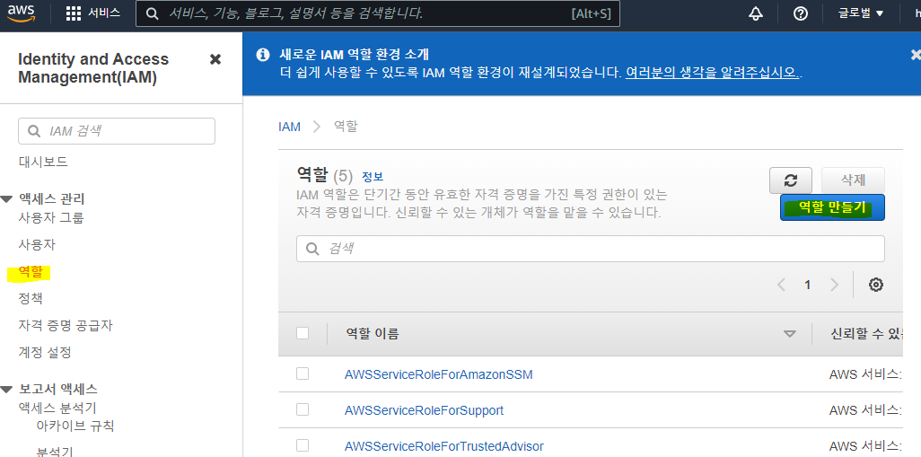Check the AWSServiceRoleForAmazonSSM row checkbox
This screenshot has width=921, height=457.
[303, 374]
